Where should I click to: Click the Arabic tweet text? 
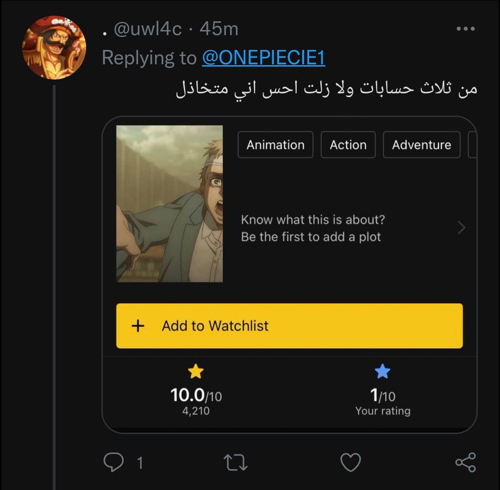tap(326, 89)
